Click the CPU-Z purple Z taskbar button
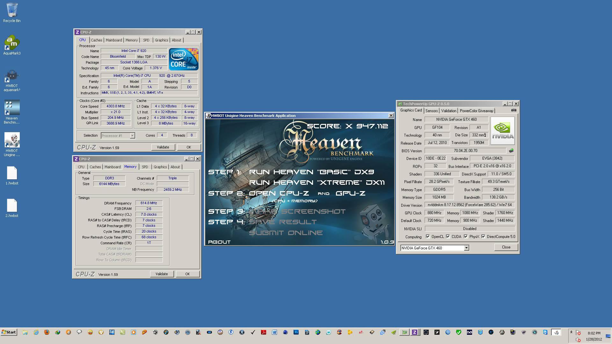 [414, 332]
